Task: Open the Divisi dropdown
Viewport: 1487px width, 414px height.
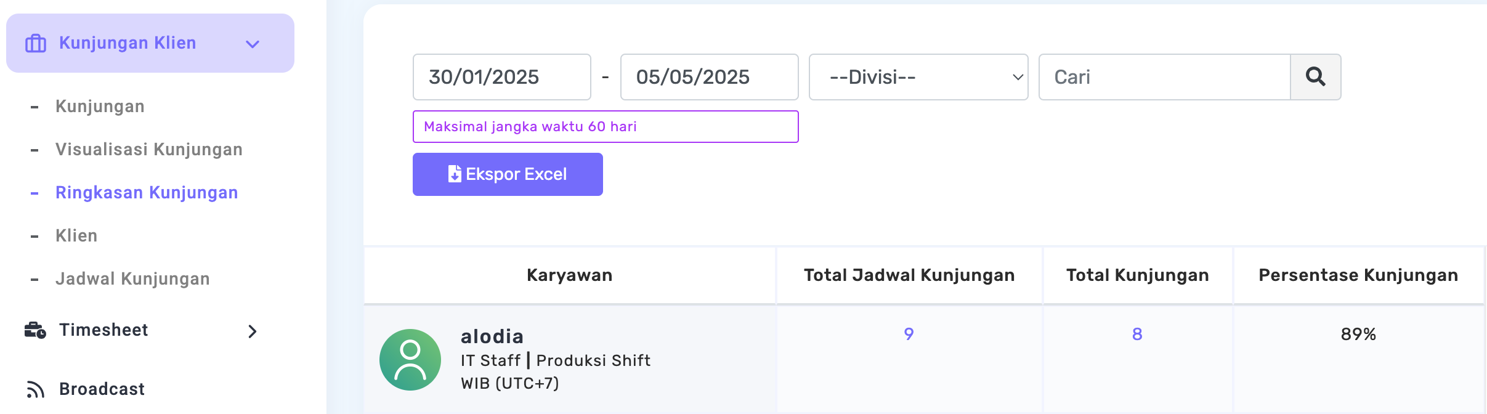Action: 918,77
